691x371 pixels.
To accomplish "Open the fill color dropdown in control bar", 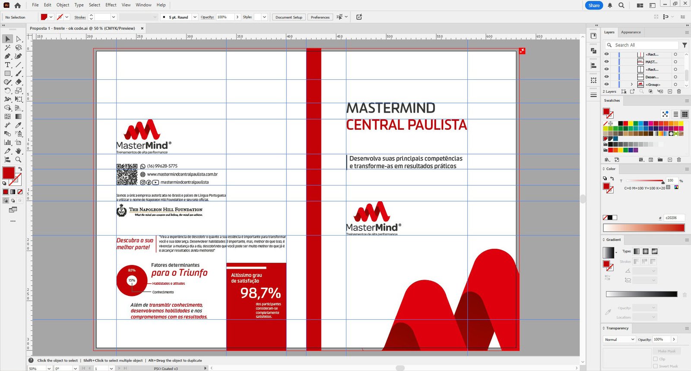I will pos(51,17).
